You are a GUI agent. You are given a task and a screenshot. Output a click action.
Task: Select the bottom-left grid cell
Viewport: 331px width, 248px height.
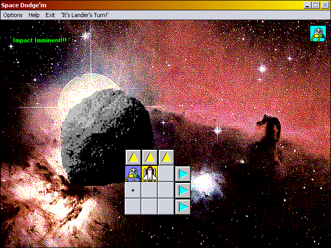pos(133,207)
